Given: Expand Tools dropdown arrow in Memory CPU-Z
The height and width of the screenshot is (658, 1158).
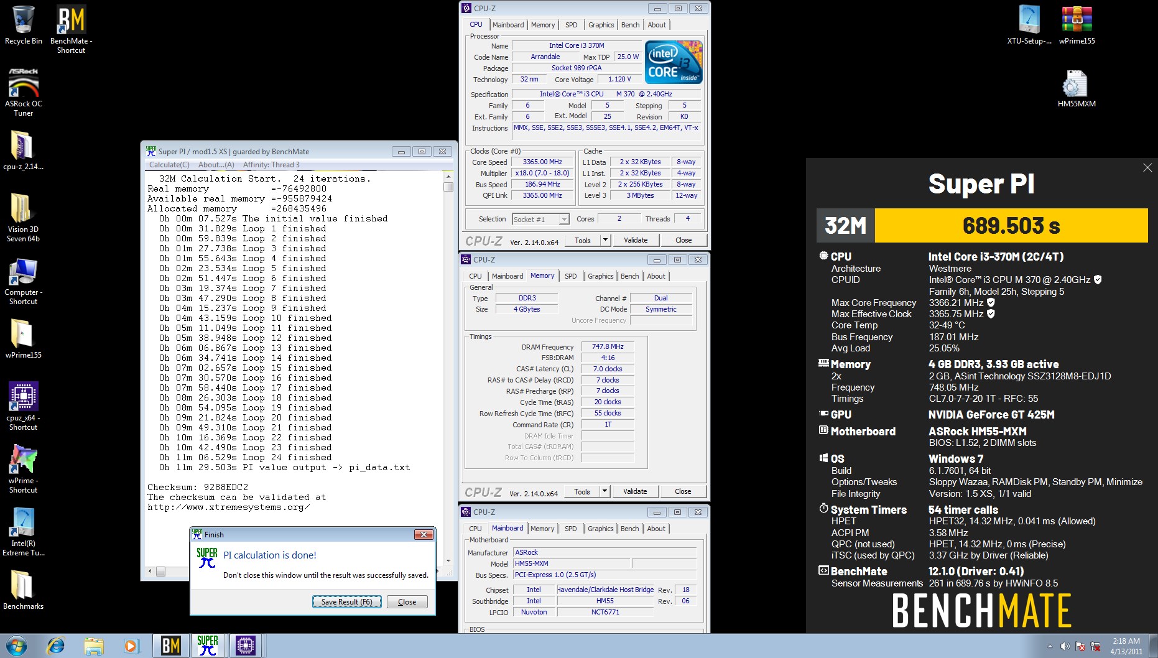Looking at the screenshot, I should [x=604, y=491].
